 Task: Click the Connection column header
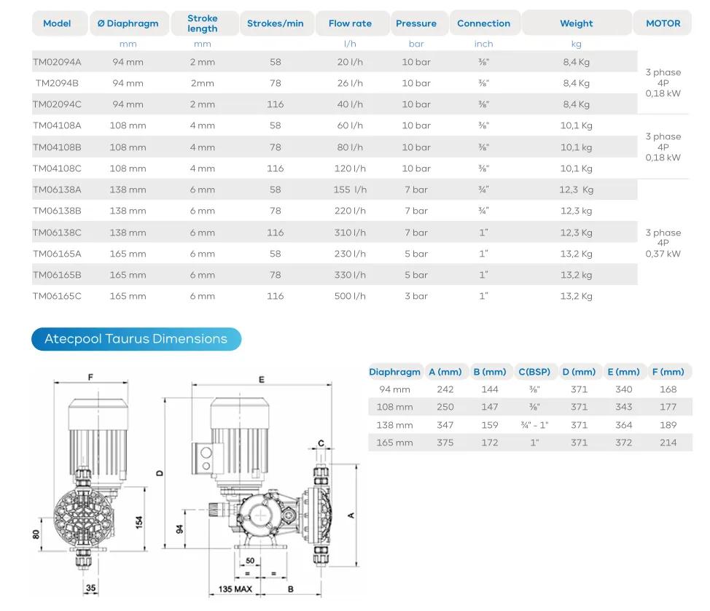[x=484, y=23]
